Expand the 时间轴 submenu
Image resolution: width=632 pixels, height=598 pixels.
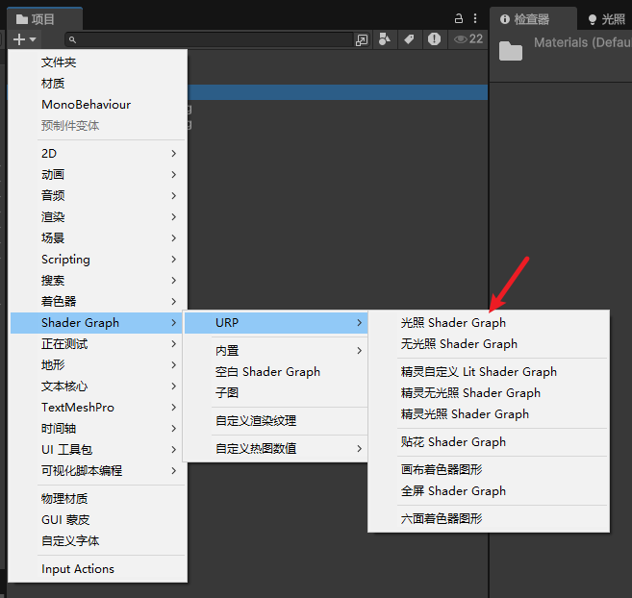pos(97,429)
